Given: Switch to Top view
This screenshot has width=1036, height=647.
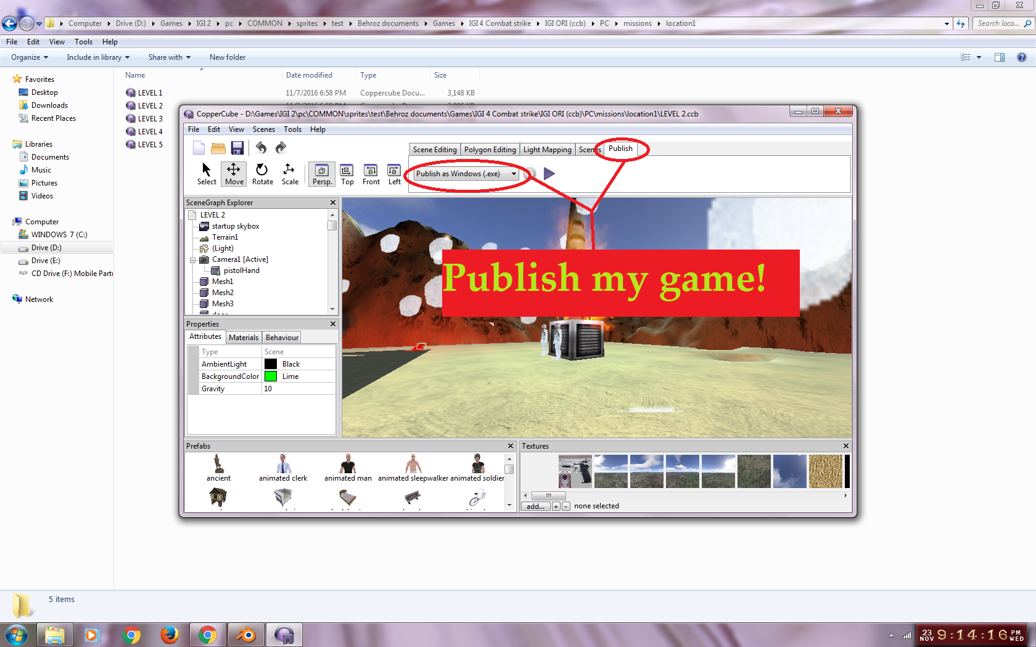Looking at the screenshot, I should pos(347,174).
